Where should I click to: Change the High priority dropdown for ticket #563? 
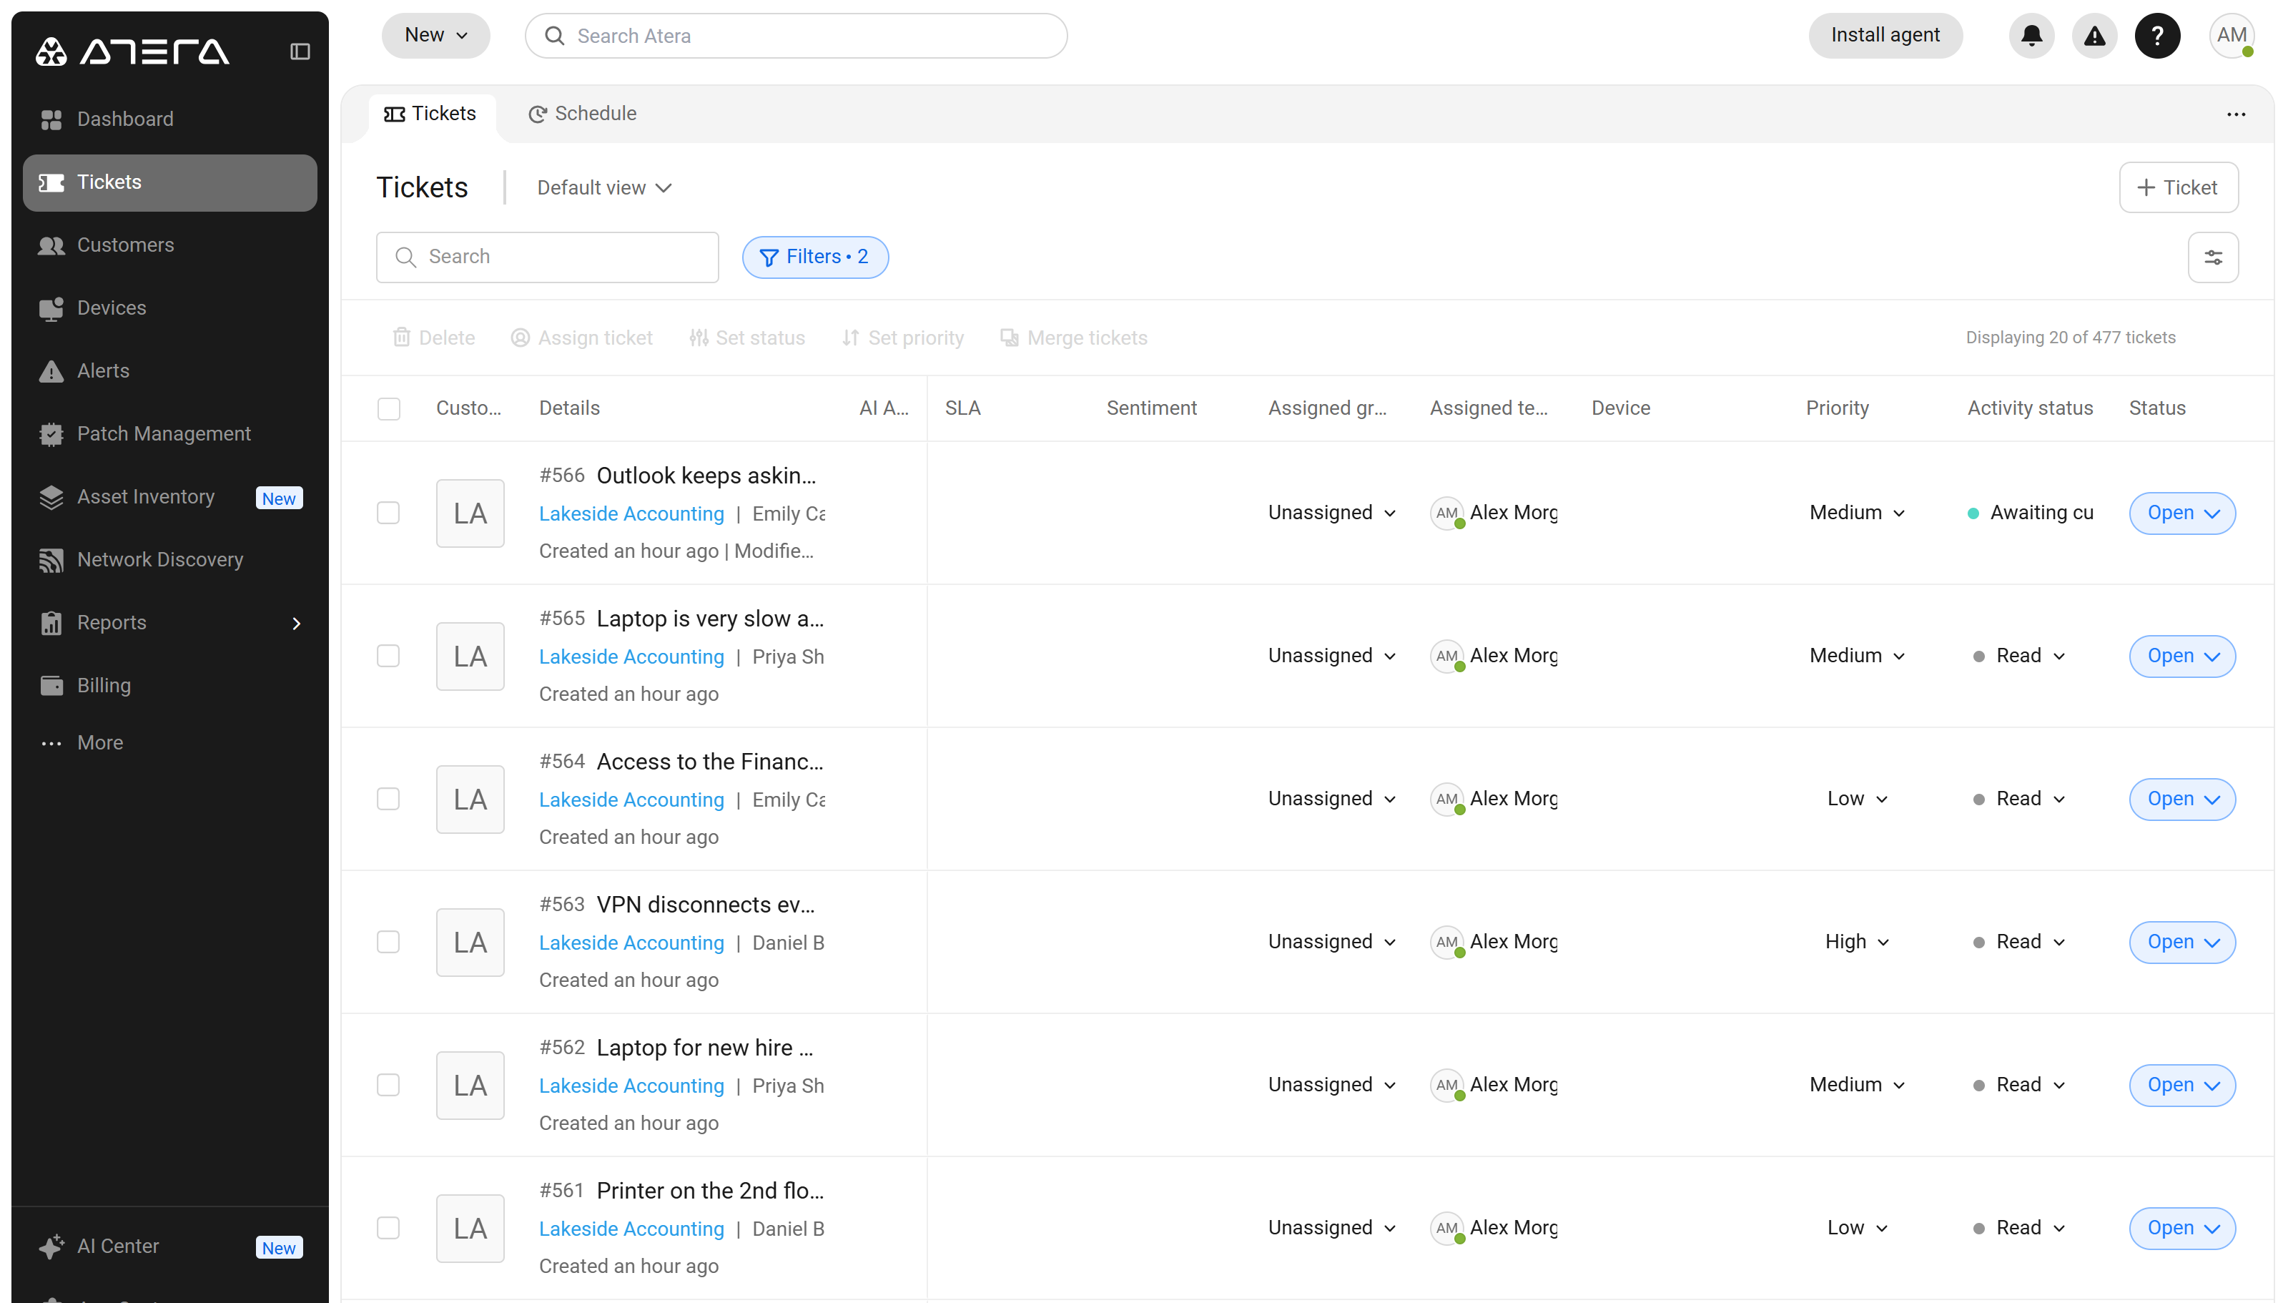click(x=1856, y=941)
